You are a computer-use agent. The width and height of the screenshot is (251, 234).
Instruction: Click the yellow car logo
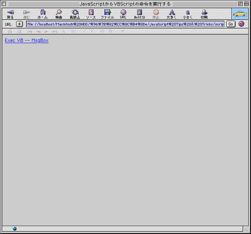[240, 14]
